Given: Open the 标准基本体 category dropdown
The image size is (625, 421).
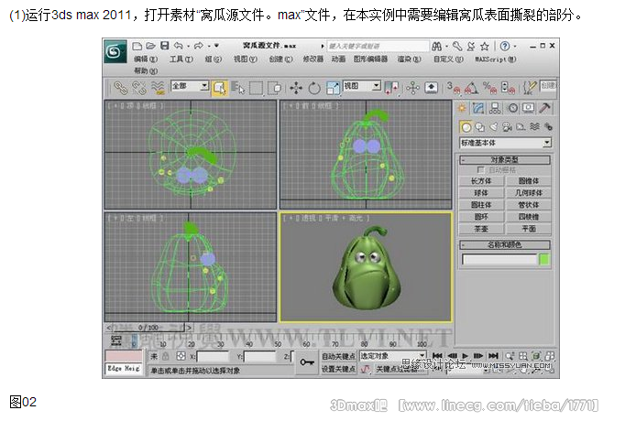Looking at the screenshot, I should pyautogui.click(x=506, y=143).
